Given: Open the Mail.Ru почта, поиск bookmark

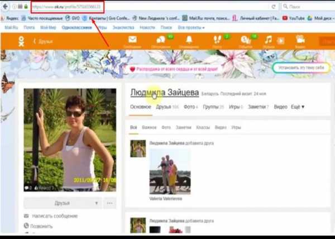Looking at the screenshot, I should [206, 18].
